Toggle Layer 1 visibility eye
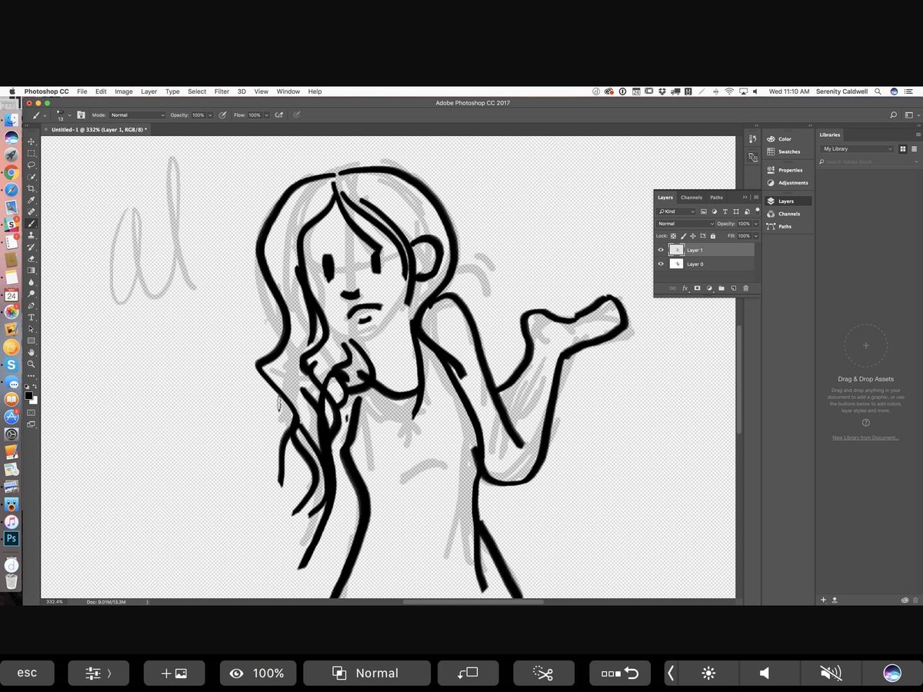923x692 pixels. 661,250
